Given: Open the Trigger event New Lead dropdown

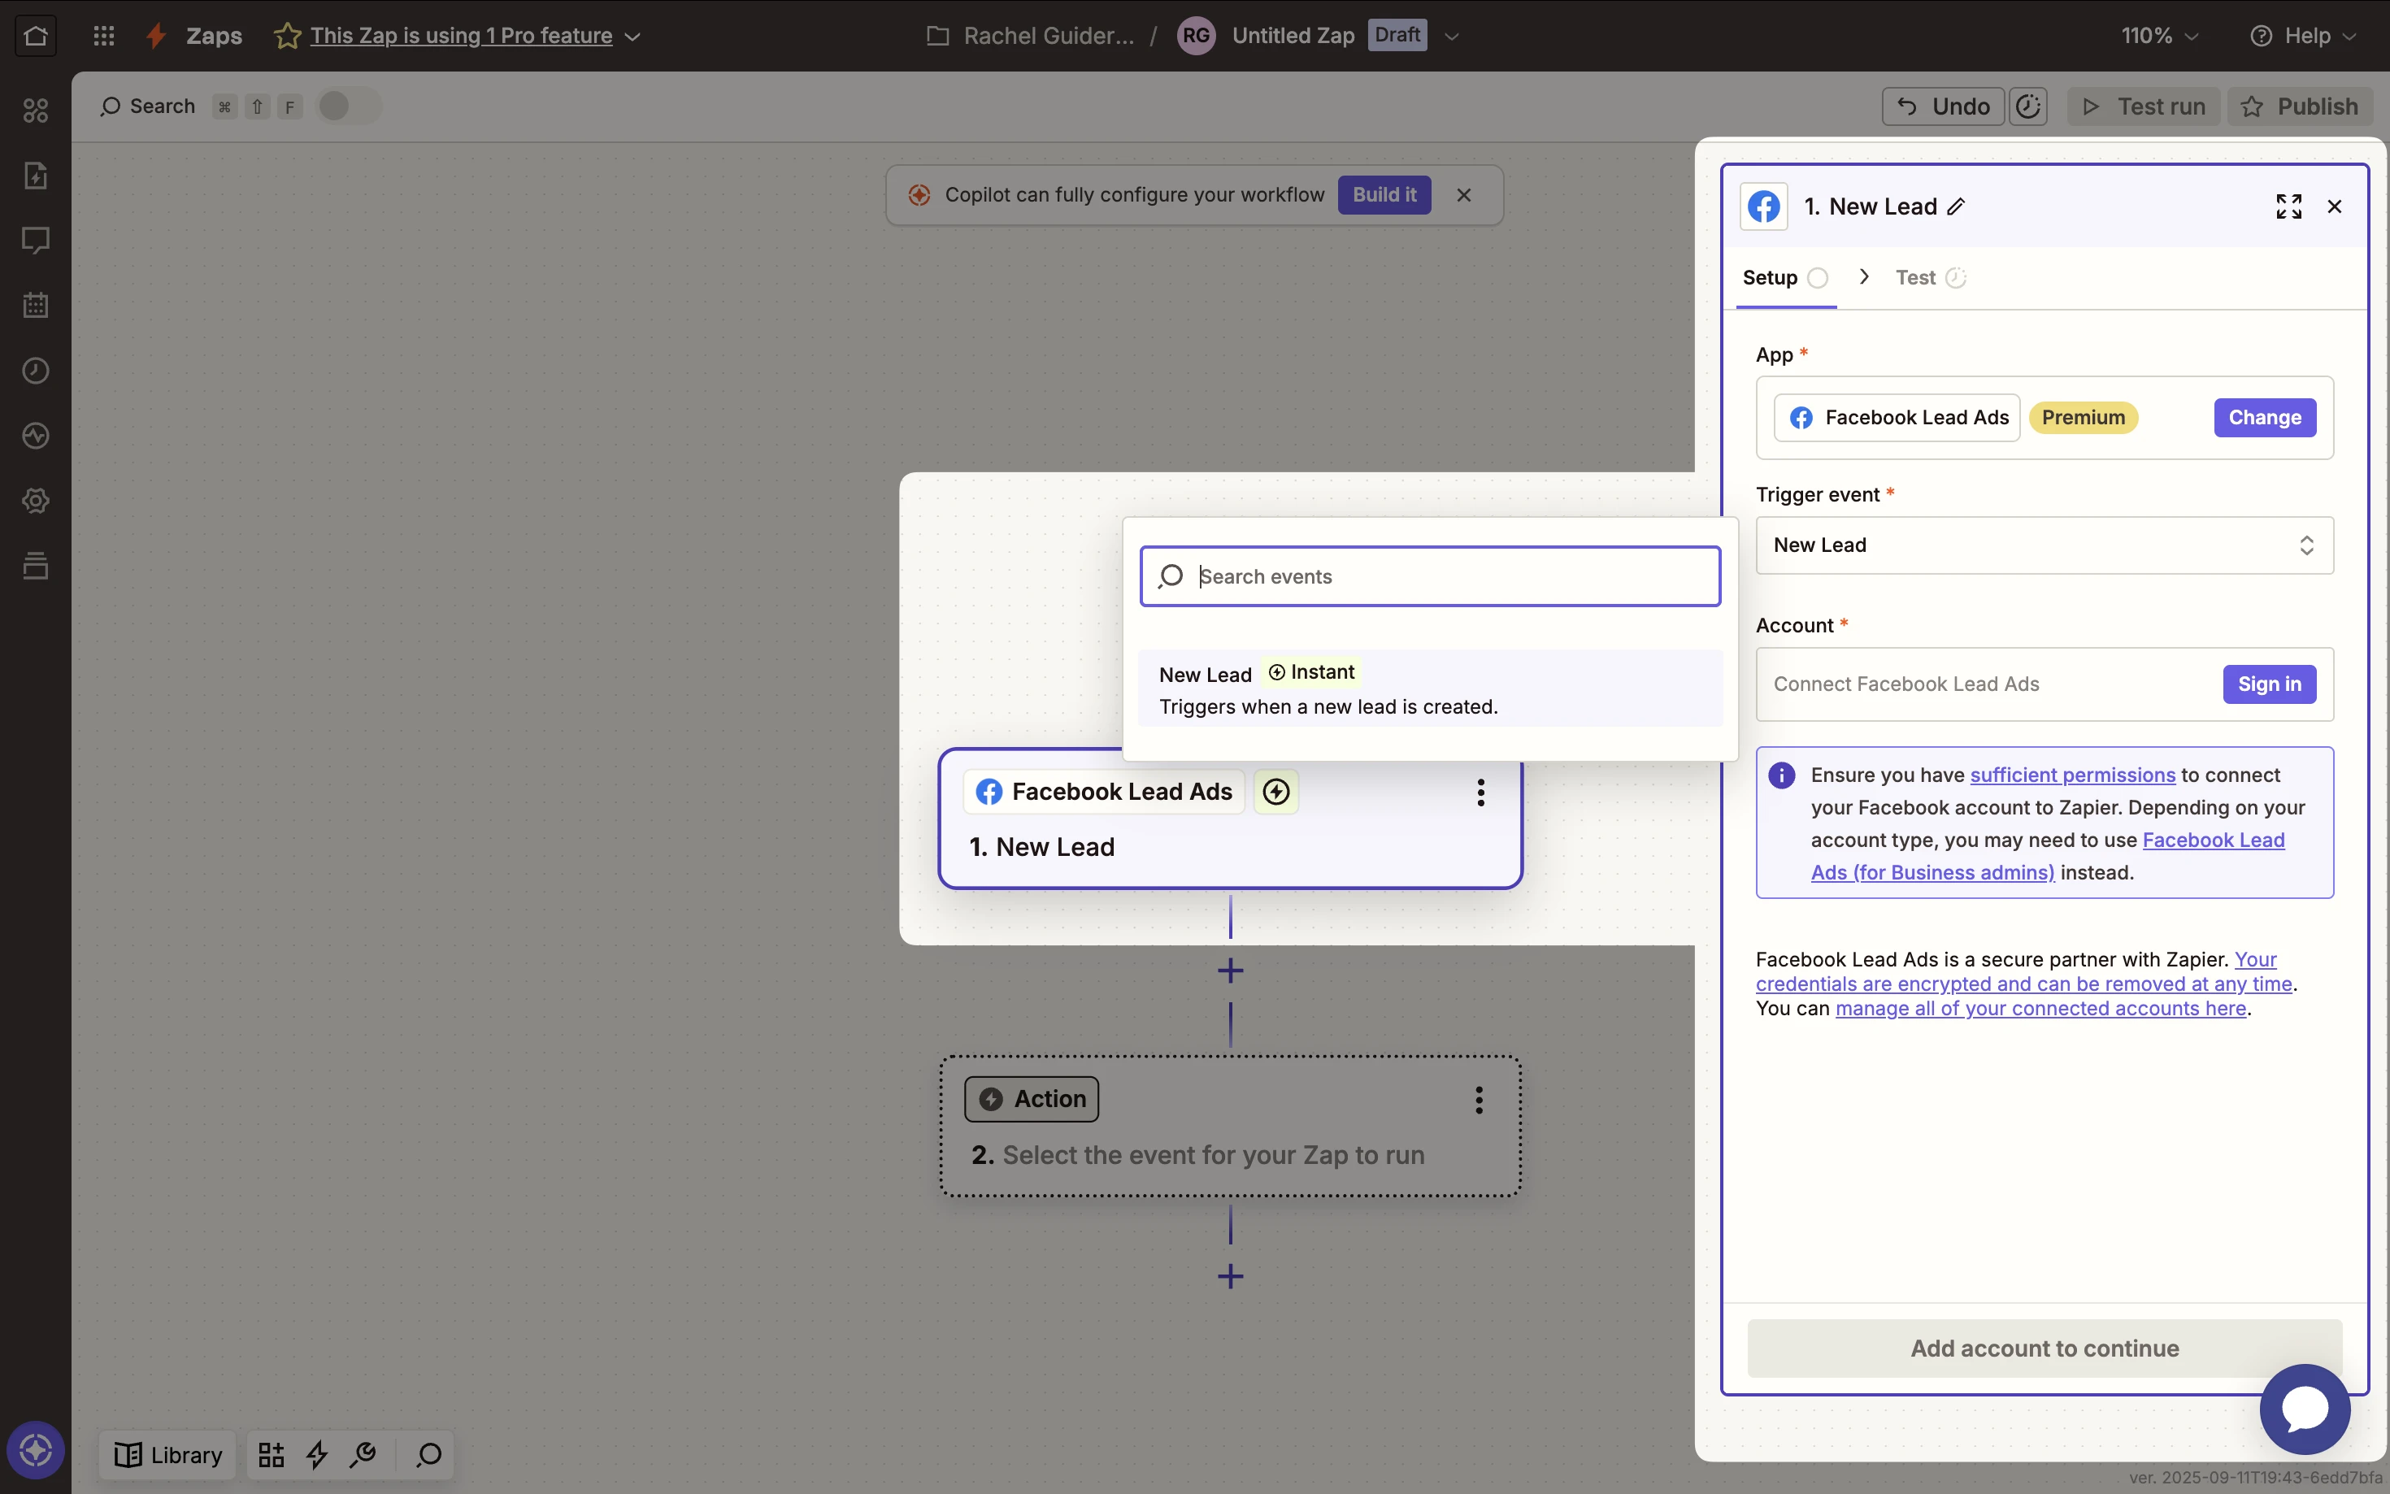Looking at the screenshot, I should point(2045,545).
